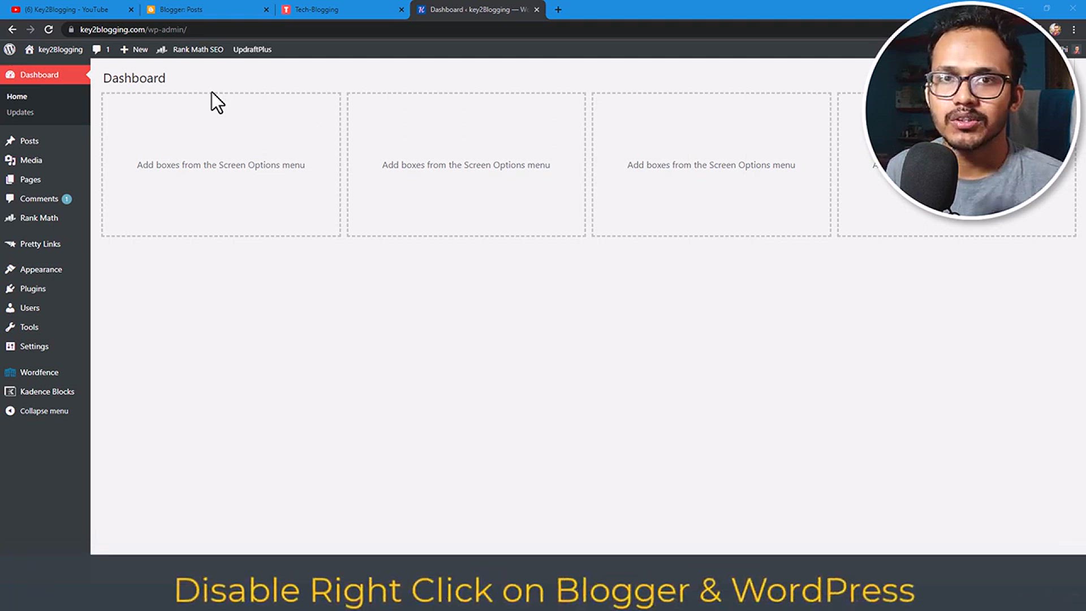Click the Settings menu label
Viewport: 1086px width, 611px height.
tap(35, 346)
